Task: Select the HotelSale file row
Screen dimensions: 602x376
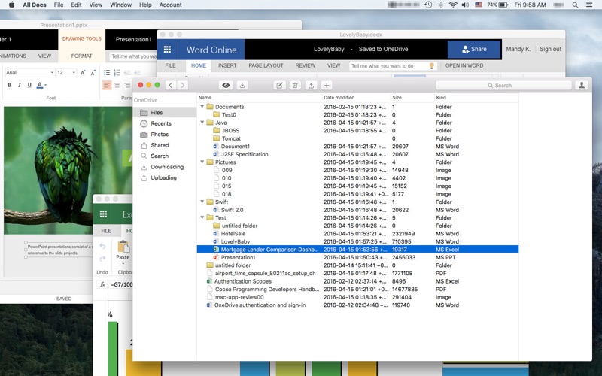Action: pos(358,233)
